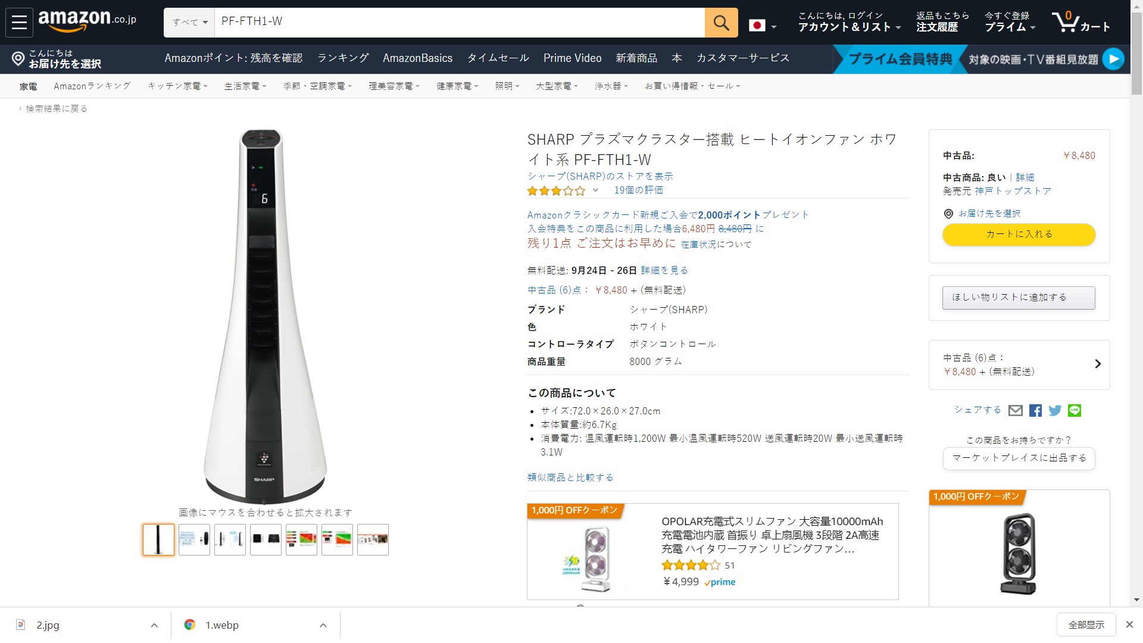Open the すべて search category dropdown
The width and height of the screenshot is (1143, 643).
click(x=189, y=22)
